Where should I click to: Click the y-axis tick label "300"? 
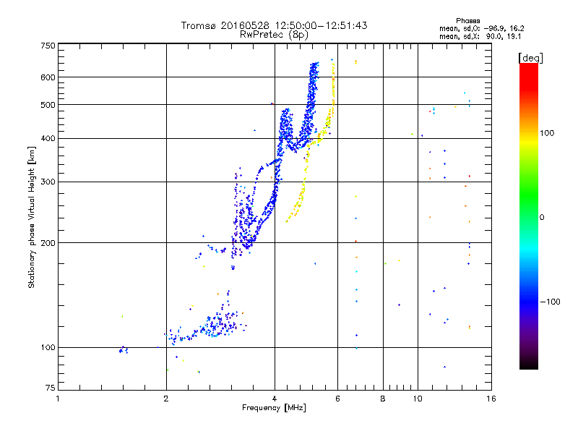pyautogui.click(x=48, y=182)
